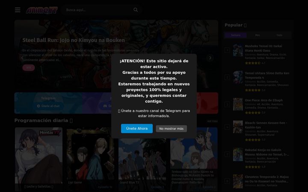This screenshot has width=308, height=192.
Task: Click Únete Ahora button
Action: 137,128
